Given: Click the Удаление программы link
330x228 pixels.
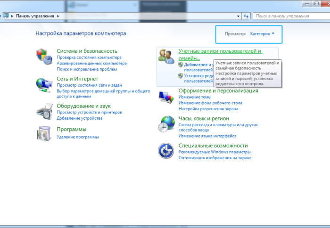Looking at the screenshot, I should 78,137.
